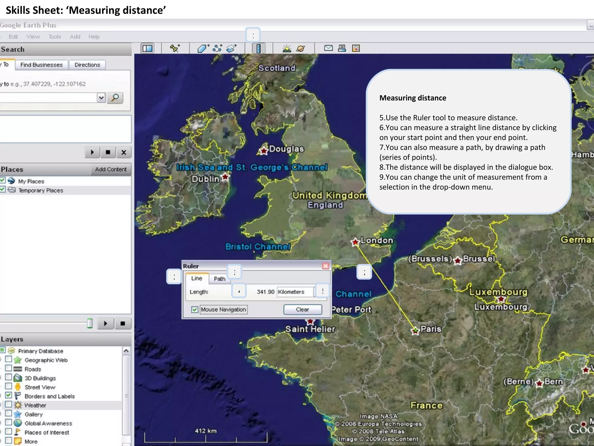
Task: Click the More layer folder icon
Action: click(18, 441)
